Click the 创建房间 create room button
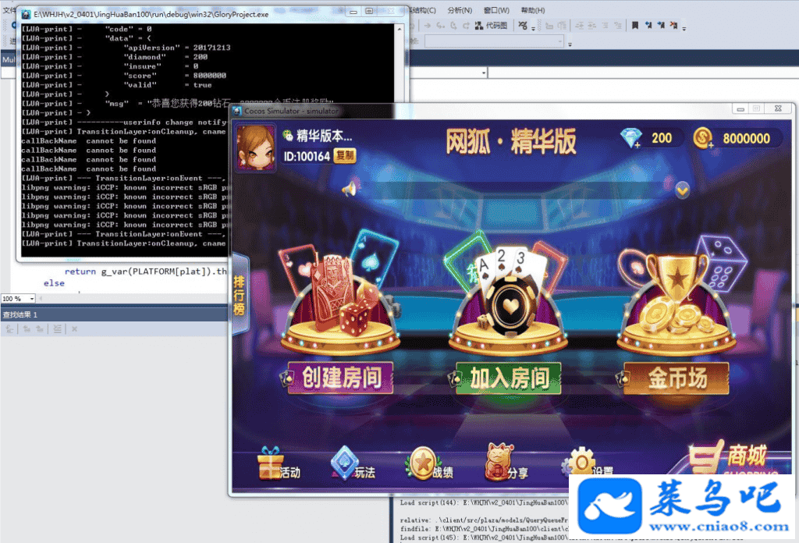Screen dimensions: 799x543 [x=340, y=378]
